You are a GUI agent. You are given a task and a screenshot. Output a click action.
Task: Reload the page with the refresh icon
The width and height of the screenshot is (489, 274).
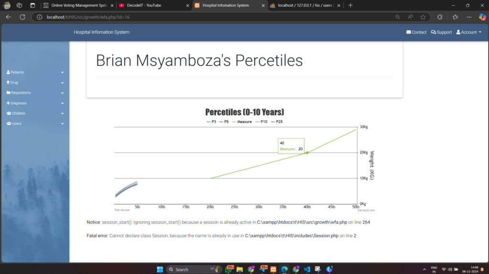(x=22, y=17)
